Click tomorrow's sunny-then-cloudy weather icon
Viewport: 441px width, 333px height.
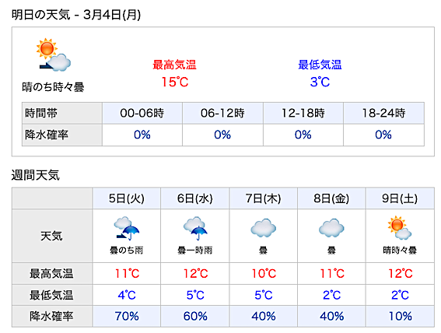(53, 54)
